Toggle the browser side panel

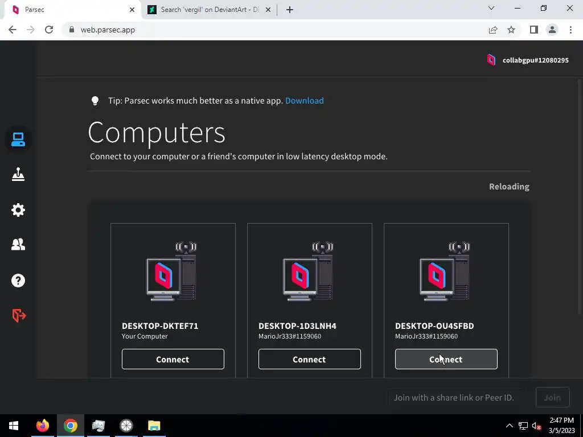(x=534, y=30)
